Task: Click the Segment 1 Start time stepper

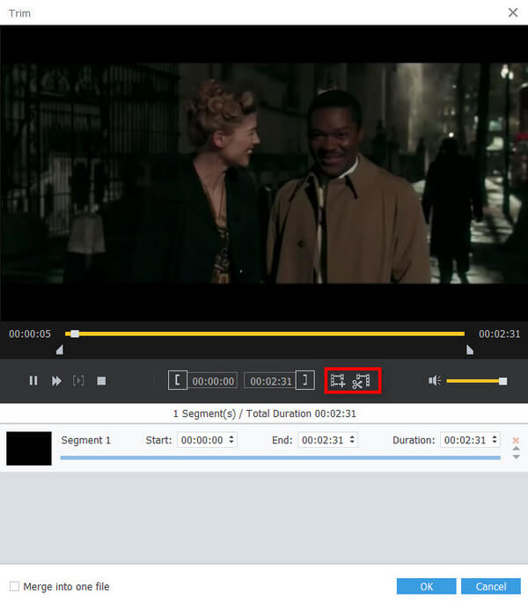Action: (x=231, y=440)
